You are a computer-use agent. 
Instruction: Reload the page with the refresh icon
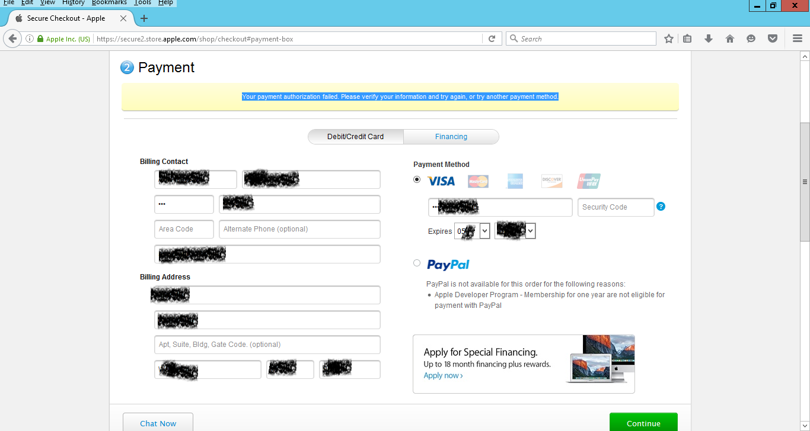click(492, 39)
